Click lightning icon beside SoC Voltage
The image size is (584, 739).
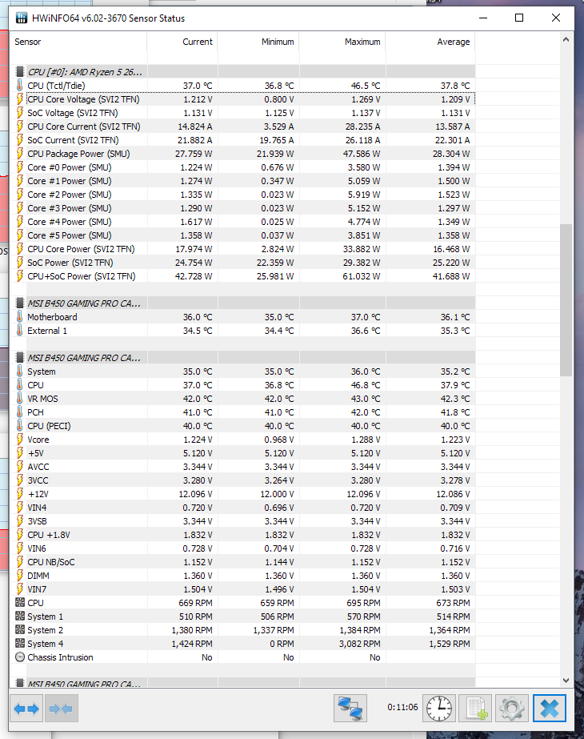tap(20, 113)
